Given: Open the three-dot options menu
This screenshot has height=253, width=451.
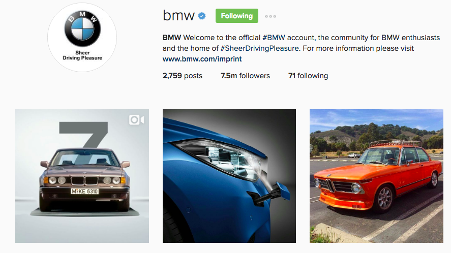Looking at the screenshot, I should coord(270,16).
